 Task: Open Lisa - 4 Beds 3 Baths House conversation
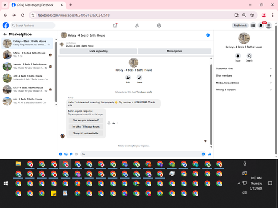point(27,89)
